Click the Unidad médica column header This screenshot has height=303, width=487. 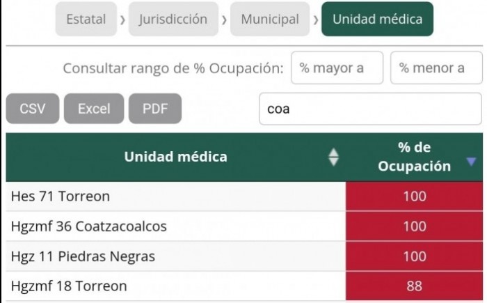(175, 157)
